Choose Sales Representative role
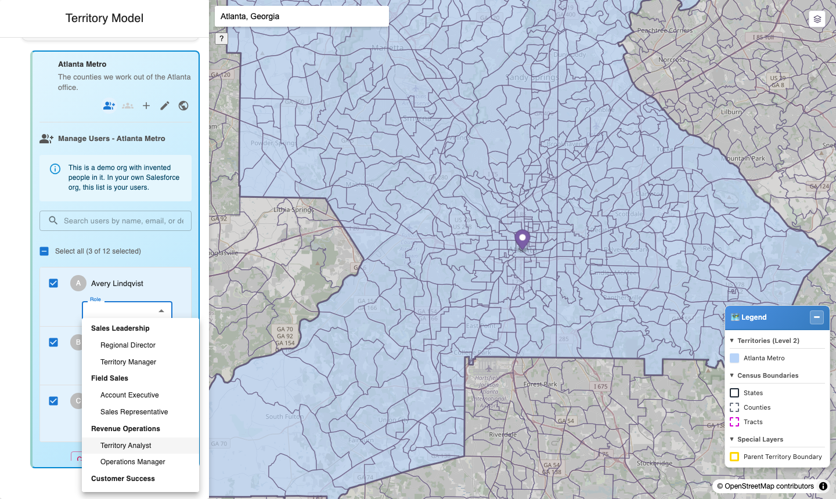836x499 pixels. (140, 412)
